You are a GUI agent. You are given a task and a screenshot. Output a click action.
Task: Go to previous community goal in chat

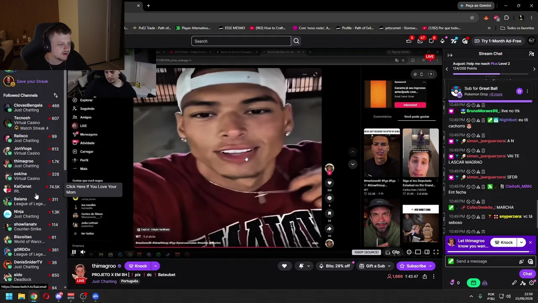click(x=447, y=69)
